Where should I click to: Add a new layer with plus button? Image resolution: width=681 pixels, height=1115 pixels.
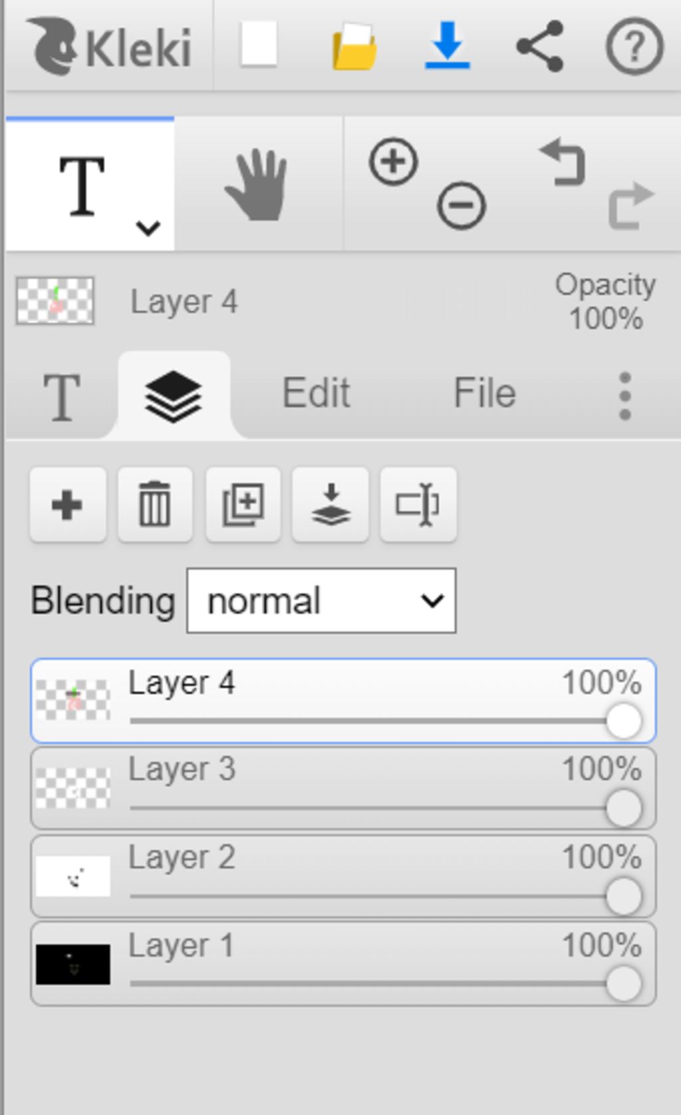point(68,505)
